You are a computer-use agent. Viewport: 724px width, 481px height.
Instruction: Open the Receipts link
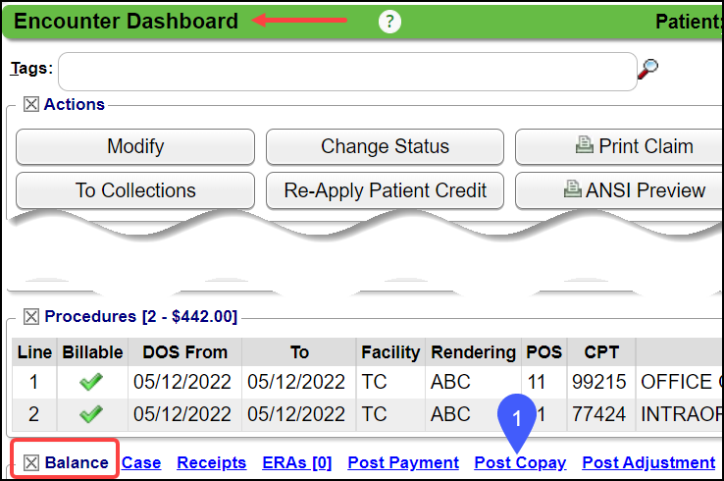click(211, 462)
